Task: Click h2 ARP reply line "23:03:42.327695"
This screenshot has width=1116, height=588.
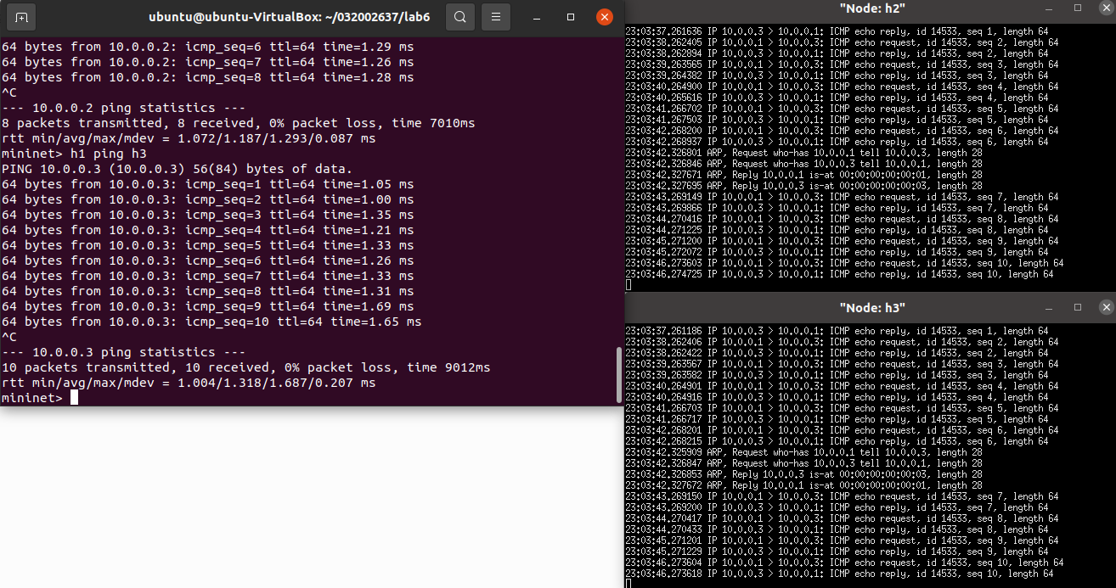Action: pos(804,186)
